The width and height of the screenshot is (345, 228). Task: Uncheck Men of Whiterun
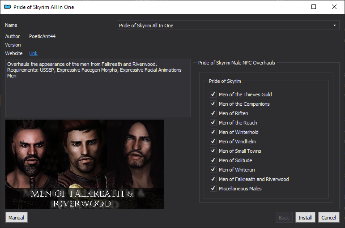coord(213,170)
